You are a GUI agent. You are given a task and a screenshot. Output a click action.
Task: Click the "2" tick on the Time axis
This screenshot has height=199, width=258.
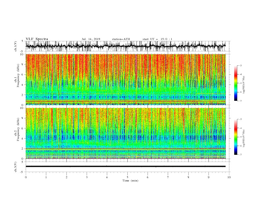coord(66,177)
